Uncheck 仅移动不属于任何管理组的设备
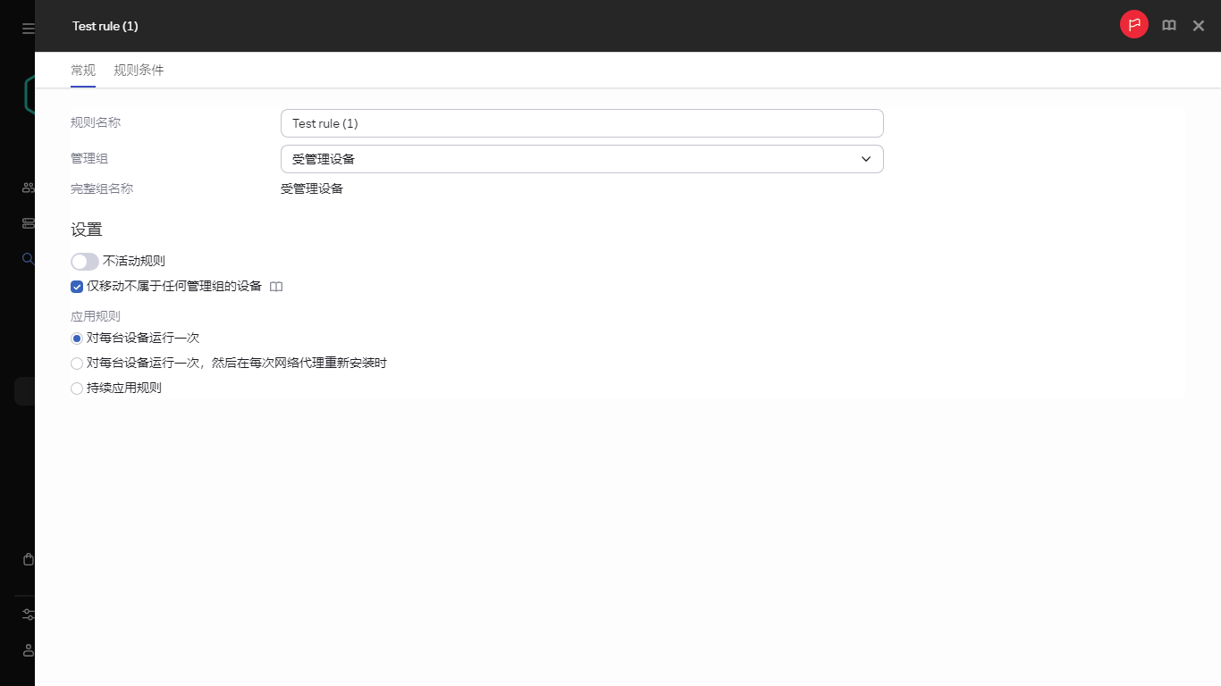Viewport: 1221px width, 686px height. [76, 286]
